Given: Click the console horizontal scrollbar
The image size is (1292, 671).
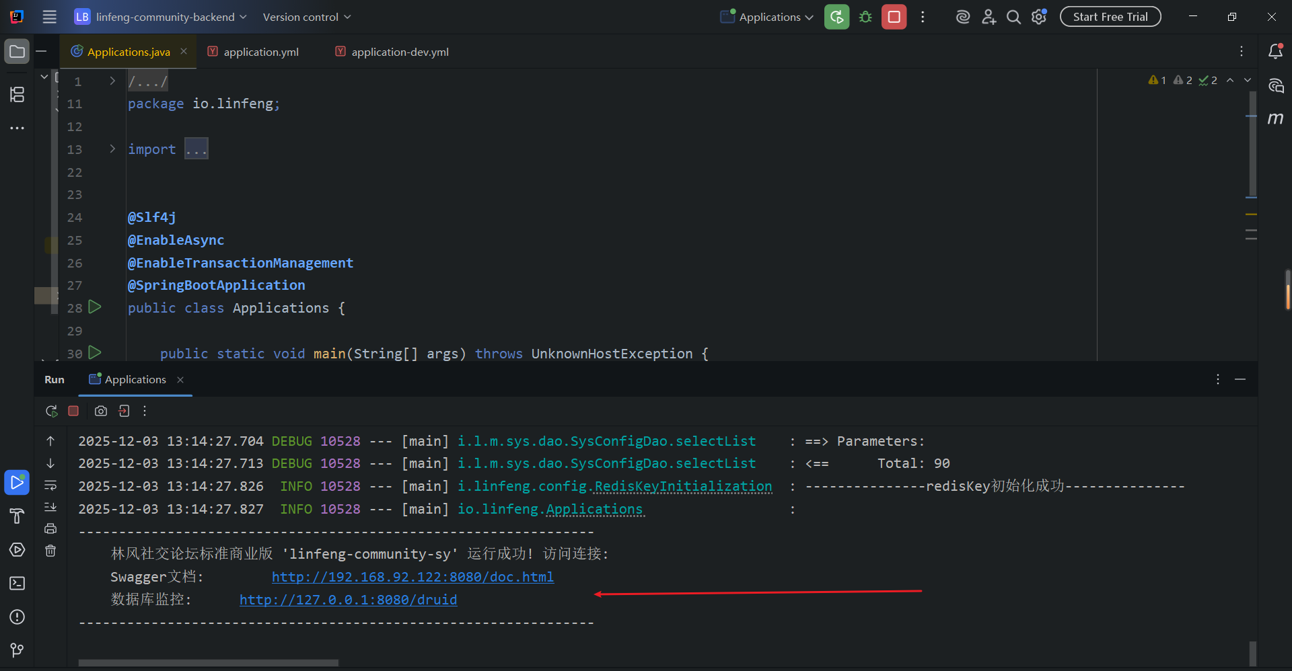Looking at the screenshot, I should click(209, 663).
